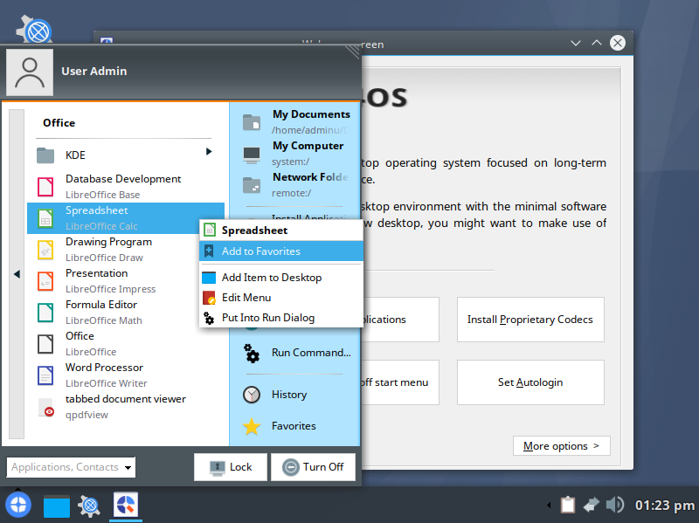Click the My Documents label
Viewport: 699px width, 523px height.
[311, 114]
